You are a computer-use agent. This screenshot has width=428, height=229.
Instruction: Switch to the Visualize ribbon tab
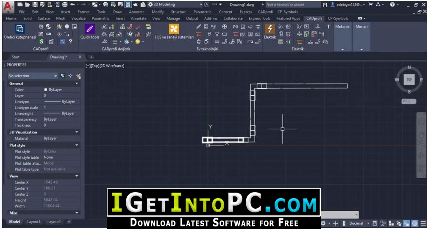78,19
